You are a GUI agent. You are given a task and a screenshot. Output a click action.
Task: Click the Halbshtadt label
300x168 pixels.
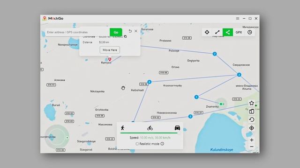(x=137, y=90)
